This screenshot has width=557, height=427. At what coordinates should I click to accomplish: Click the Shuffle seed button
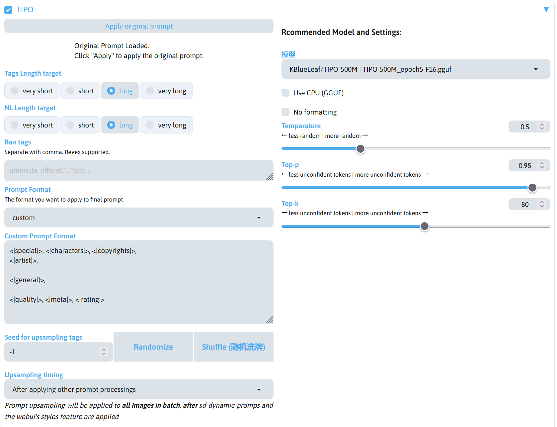click(x=233, y=347)
